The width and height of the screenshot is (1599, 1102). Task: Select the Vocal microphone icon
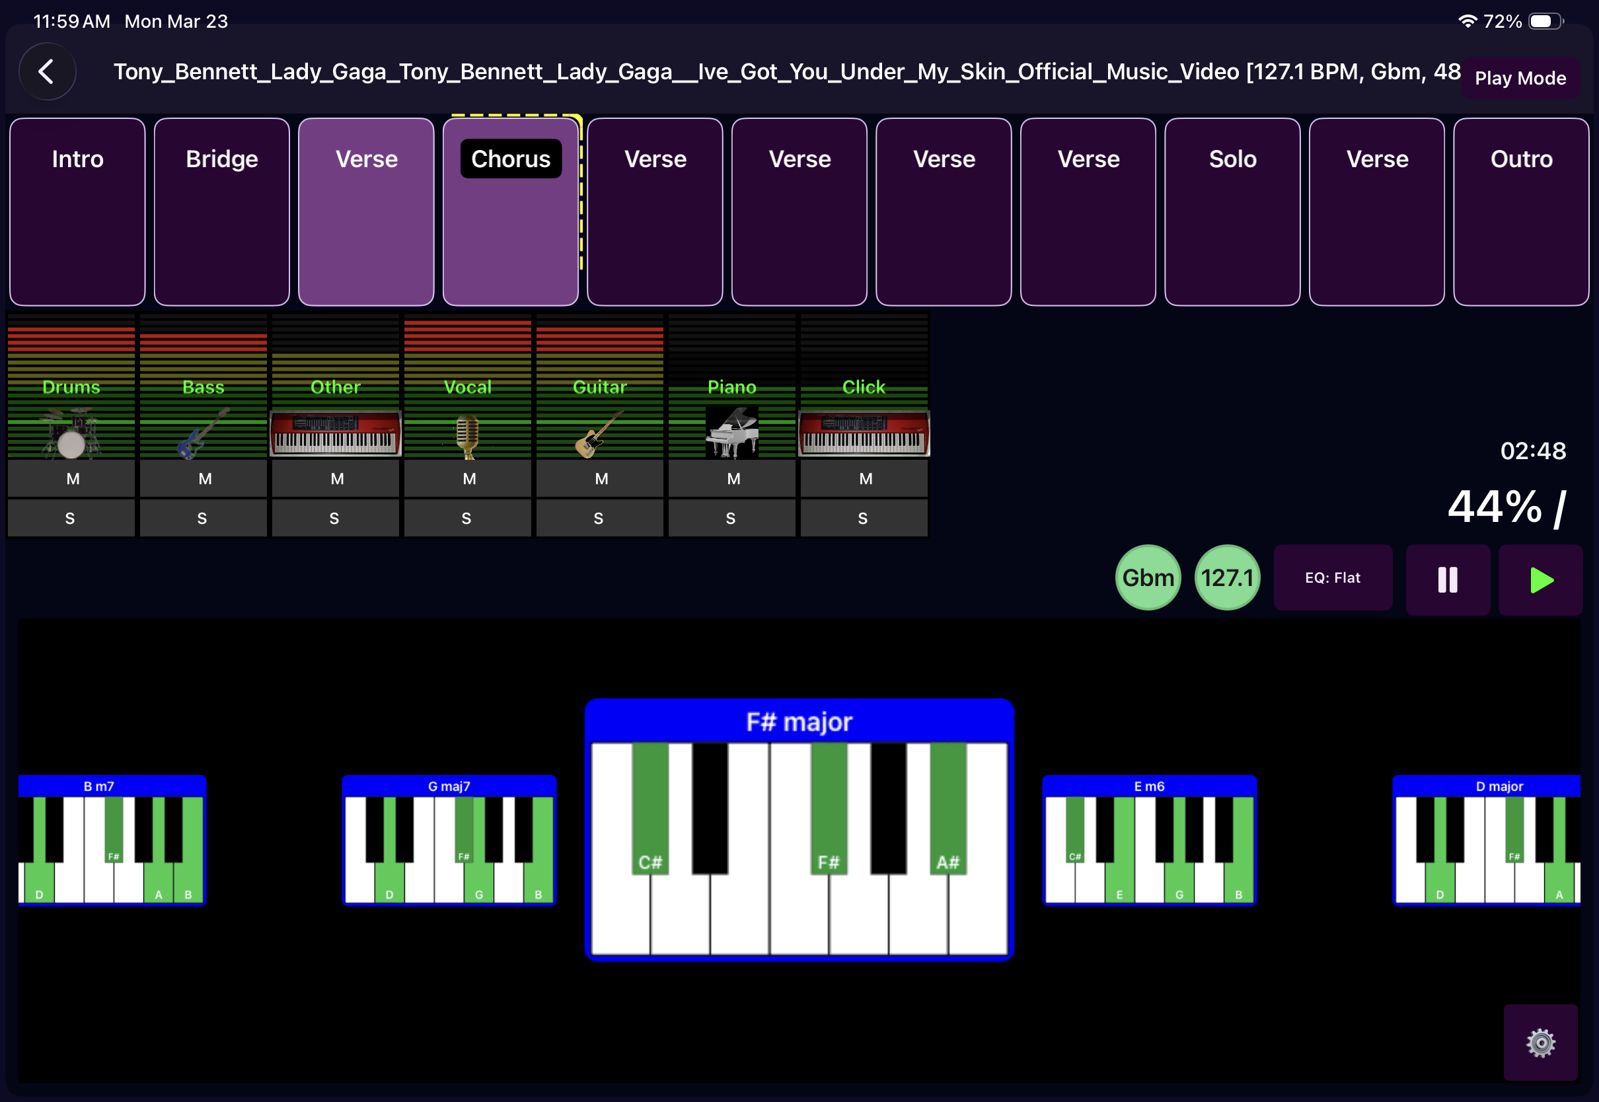click(467, 431)
